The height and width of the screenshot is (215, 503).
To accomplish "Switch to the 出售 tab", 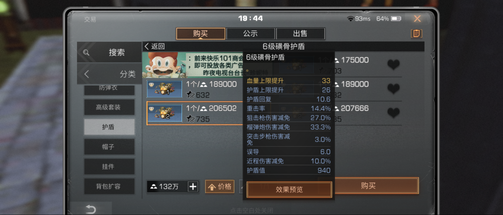I will tap(300, 34).
